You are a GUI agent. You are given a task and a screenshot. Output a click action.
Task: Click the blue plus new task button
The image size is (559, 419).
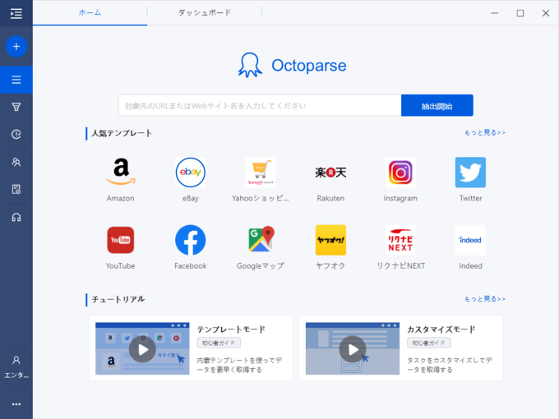point(16,46)
